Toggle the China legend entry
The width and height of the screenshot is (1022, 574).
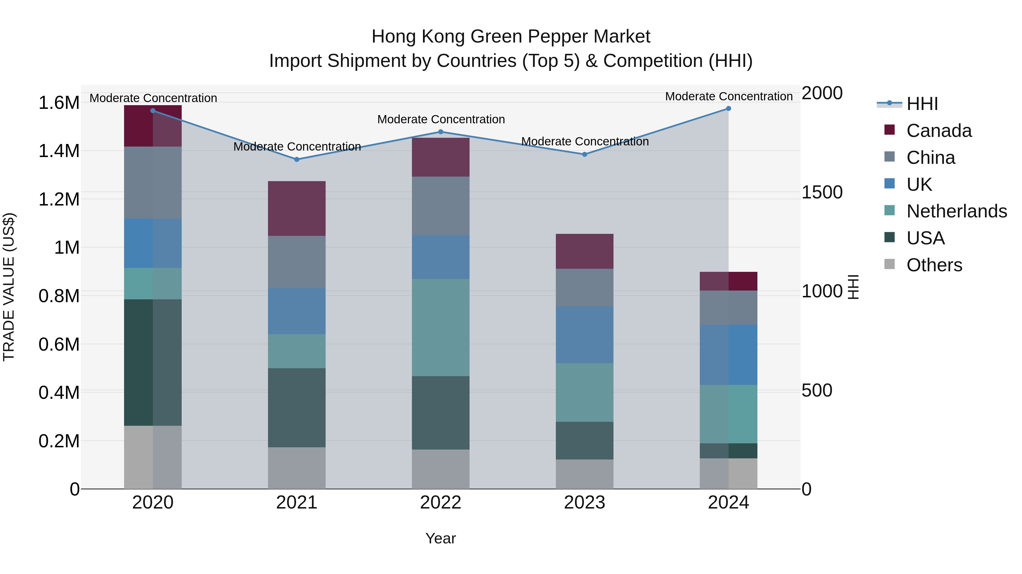(919, 158)
